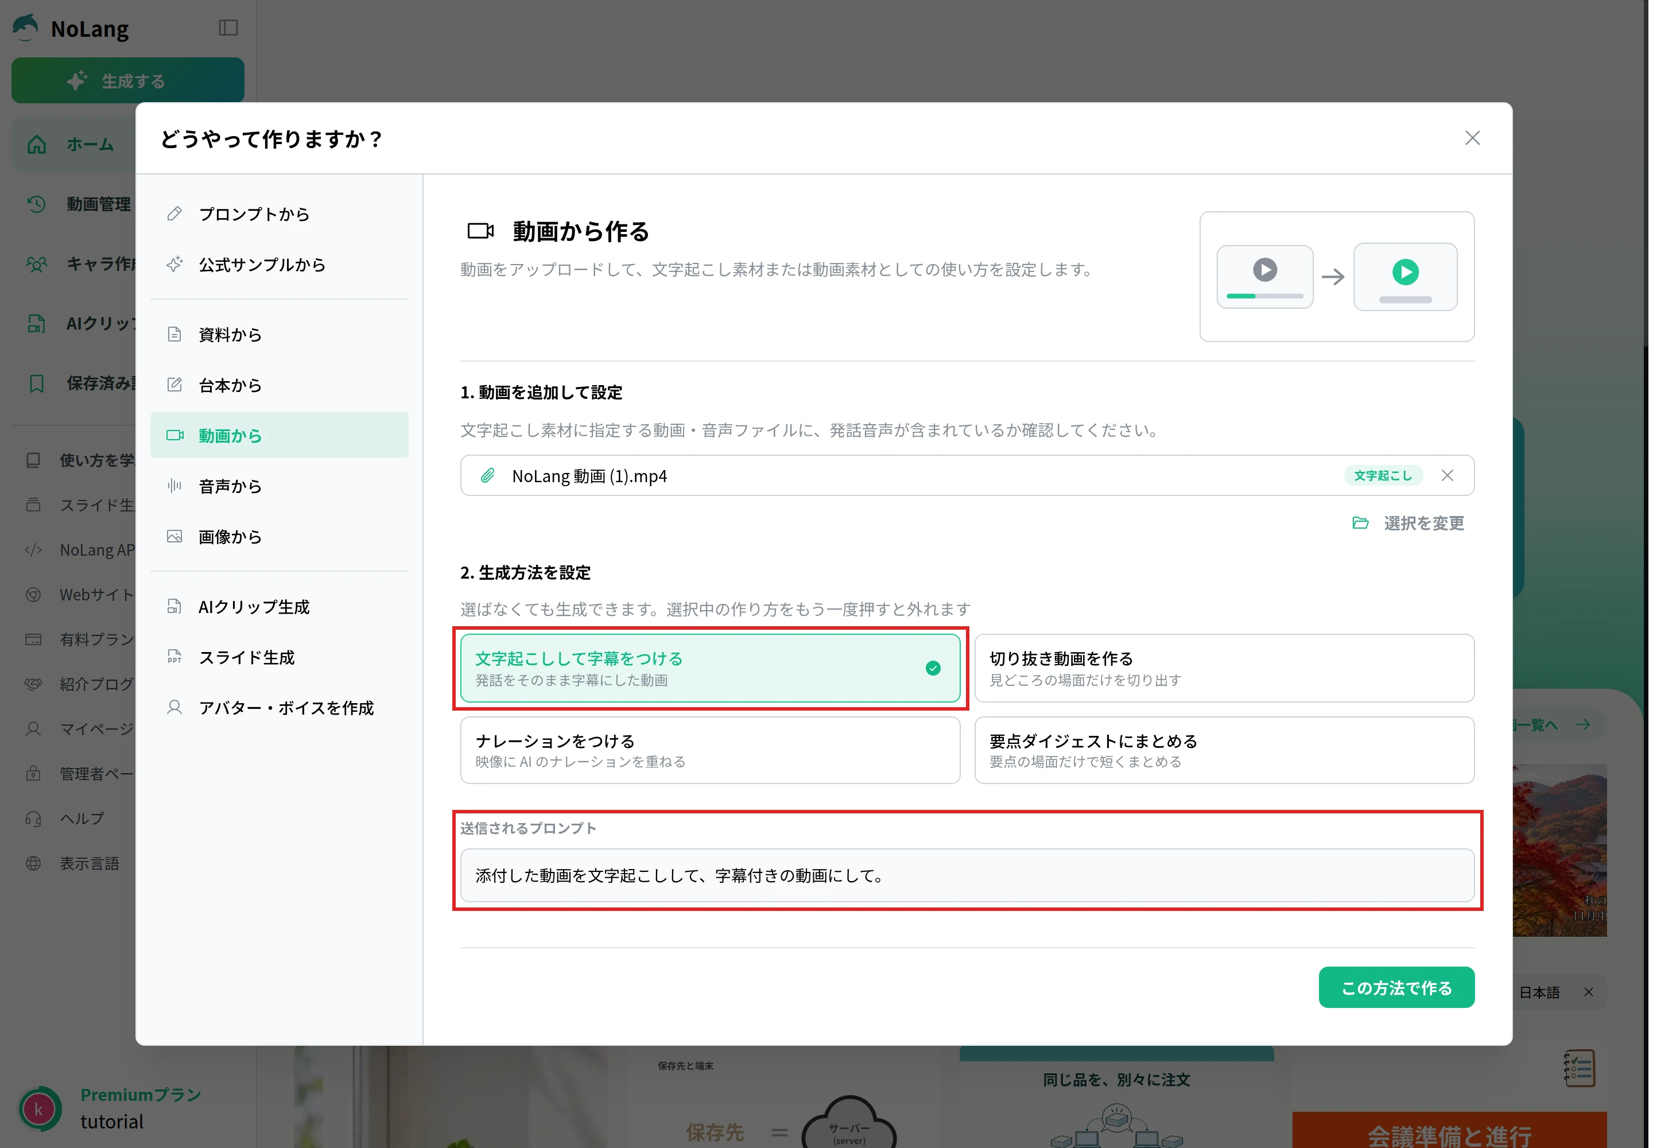The image size is (1653, 1148).
Task: Click the video preview illustration thumbnail
Action: (1337, 277)
